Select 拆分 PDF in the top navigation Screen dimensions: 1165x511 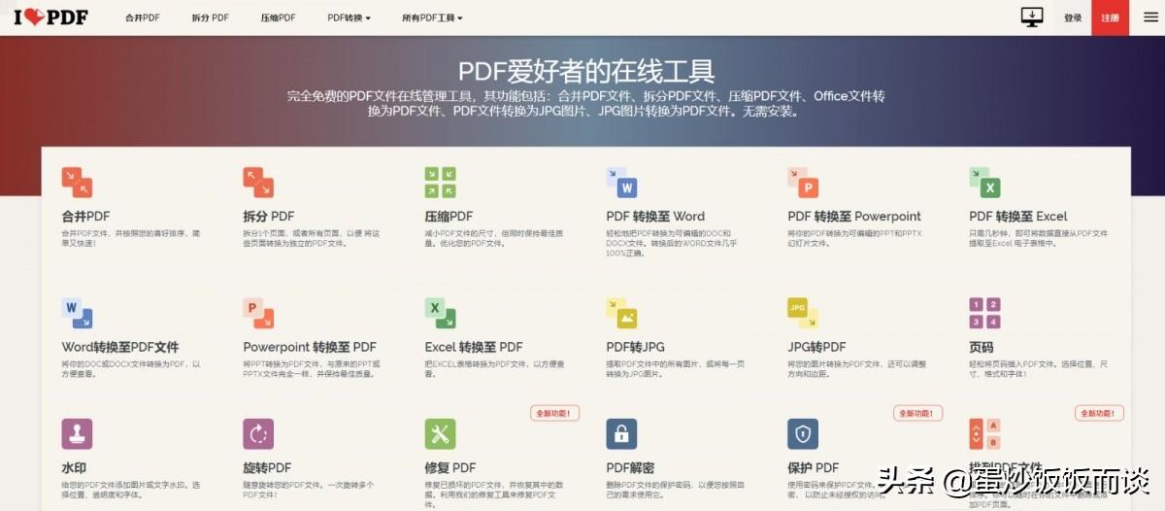(211, 17)
